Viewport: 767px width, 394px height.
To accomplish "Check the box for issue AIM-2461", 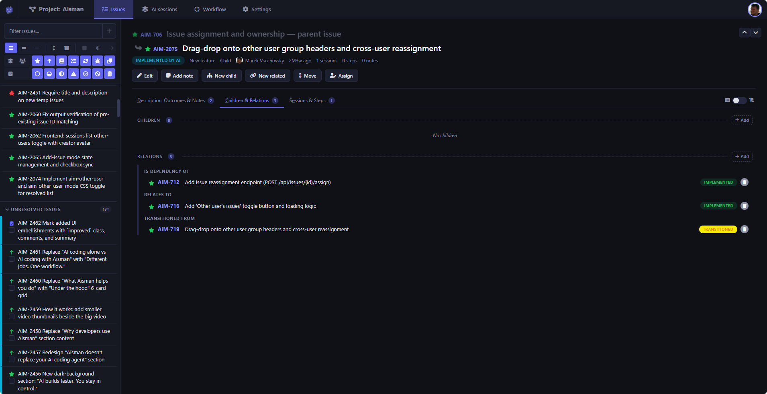I will (12, 259).
